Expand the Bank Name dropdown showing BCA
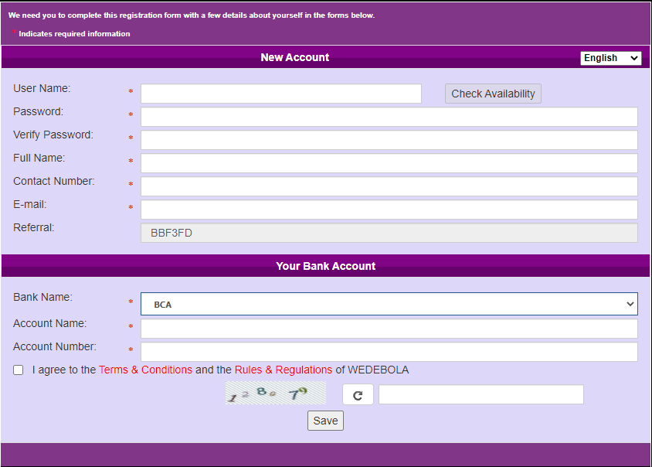This screenshot has height=467, width=652. click(x=389, y=304)
